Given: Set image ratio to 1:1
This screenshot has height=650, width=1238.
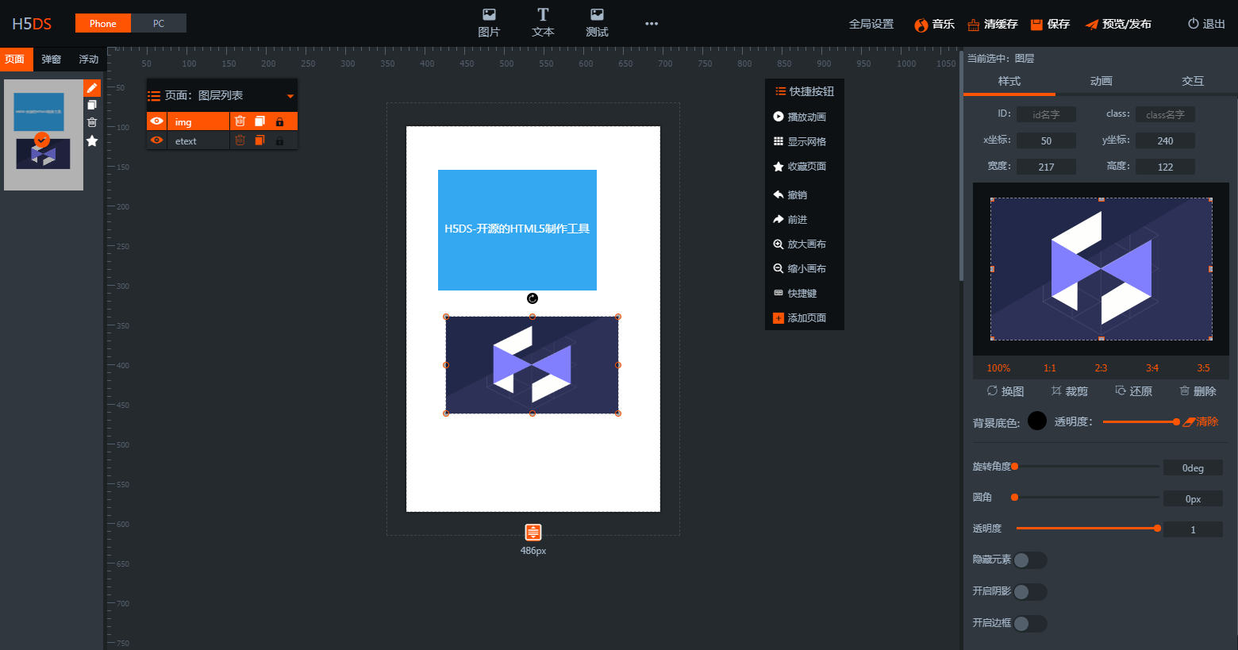Looking at the screenshot, I should pyautogui.click(x=1049, y=367).
